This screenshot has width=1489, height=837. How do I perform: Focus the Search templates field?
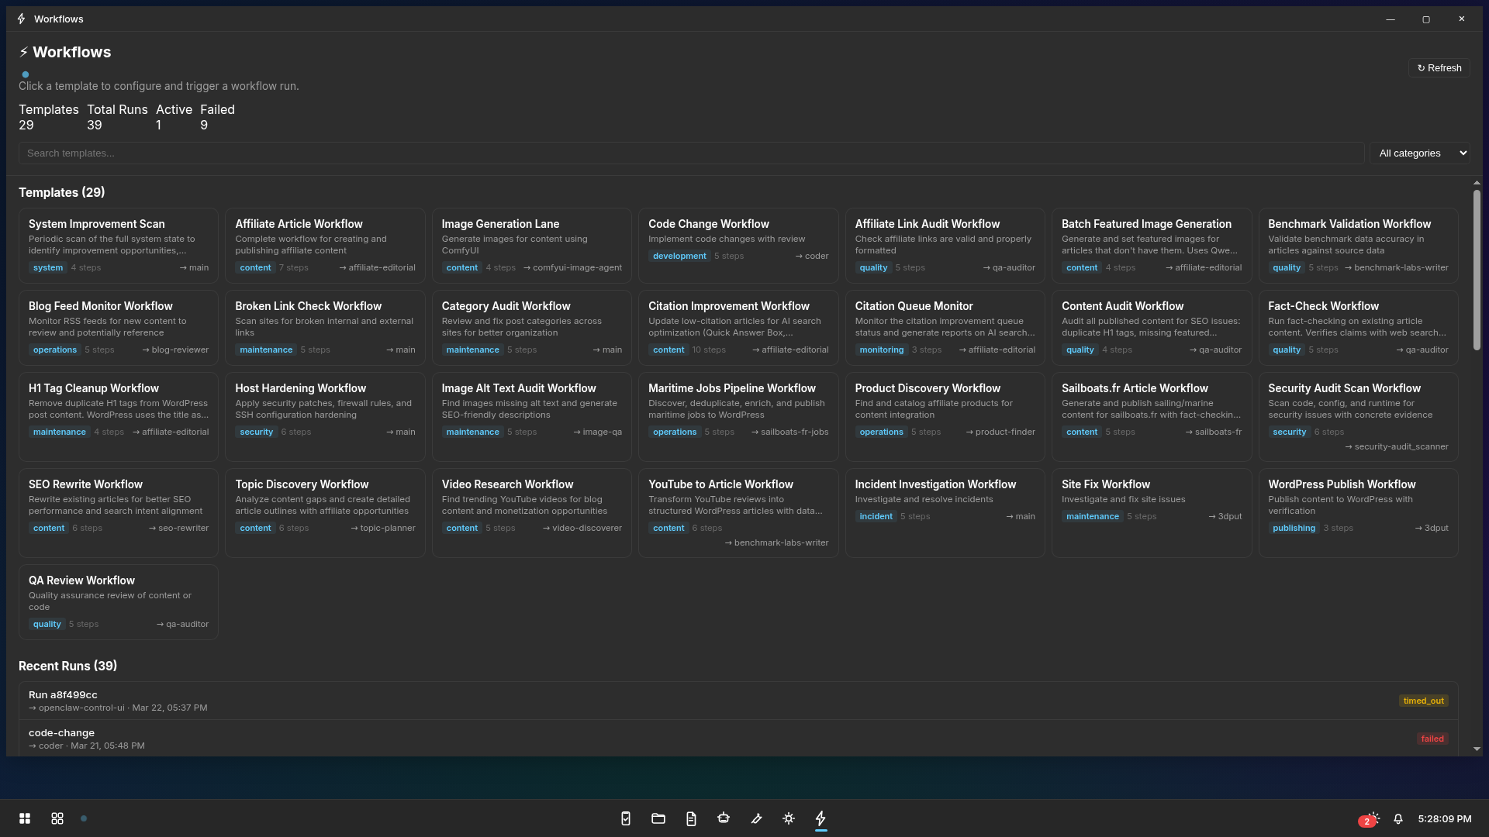(x=692, y=153)
